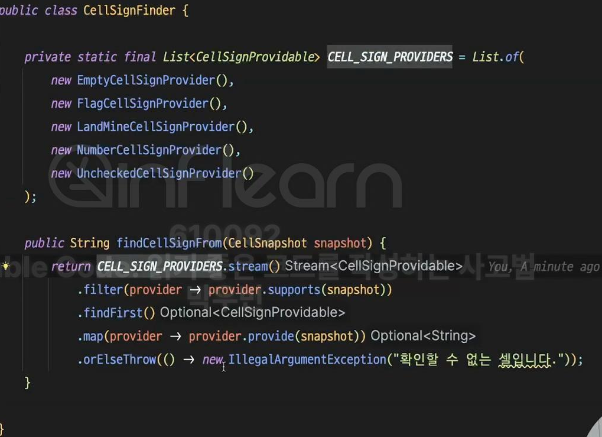Click the 'You, A minute ago' blame annotation

(x=544, y=266)
